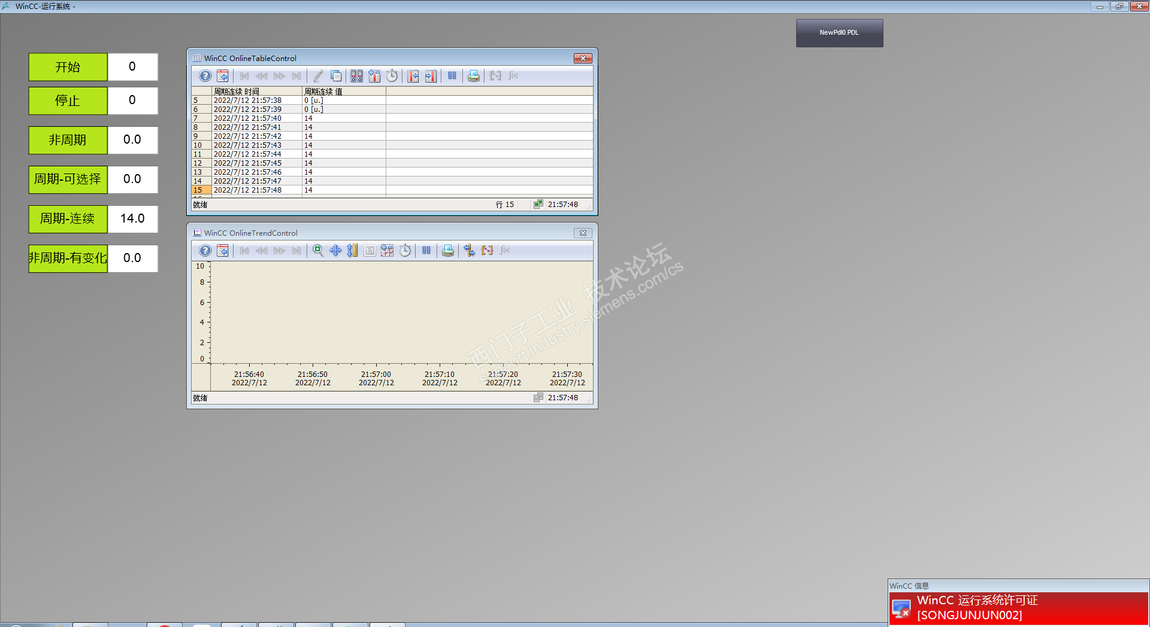Image resolution: width=1150 pixels, height=627 pixels.
Task: Click the 周期连续 时间 column header
Action: (257, 92)
